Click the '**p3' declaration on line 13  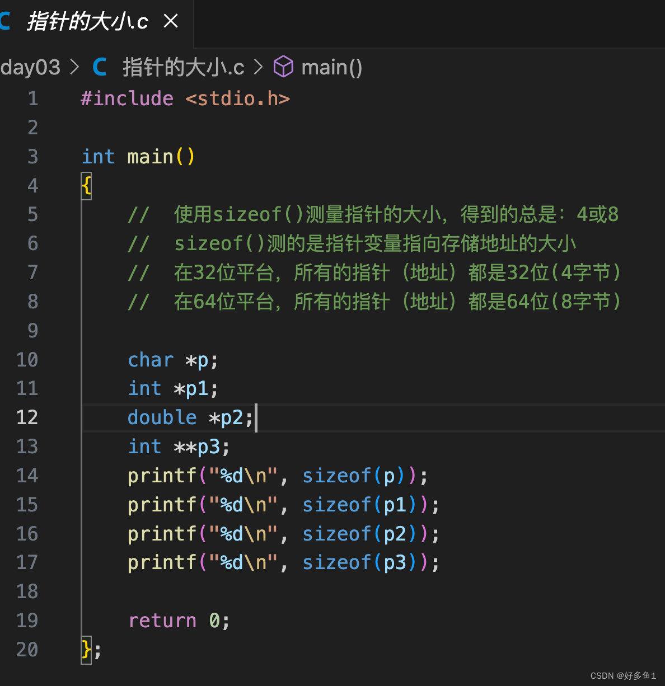click(x=196, y=447)
